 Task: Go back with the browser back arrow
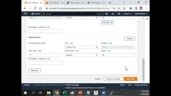pos(25,8)
